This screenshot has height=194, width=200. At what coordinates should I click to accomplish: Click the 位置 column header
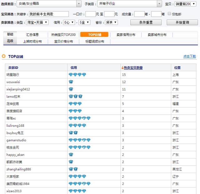(x=177, y=68)
